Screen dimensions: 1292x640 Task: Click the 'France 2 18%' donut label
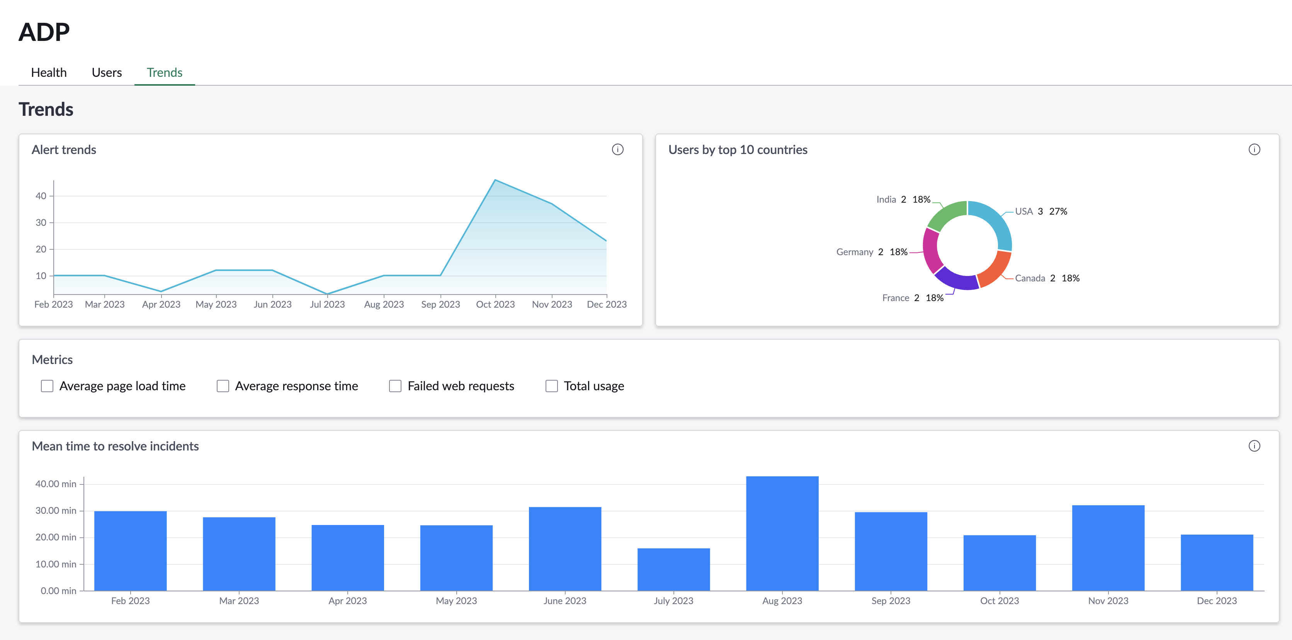tap(913, 298)
